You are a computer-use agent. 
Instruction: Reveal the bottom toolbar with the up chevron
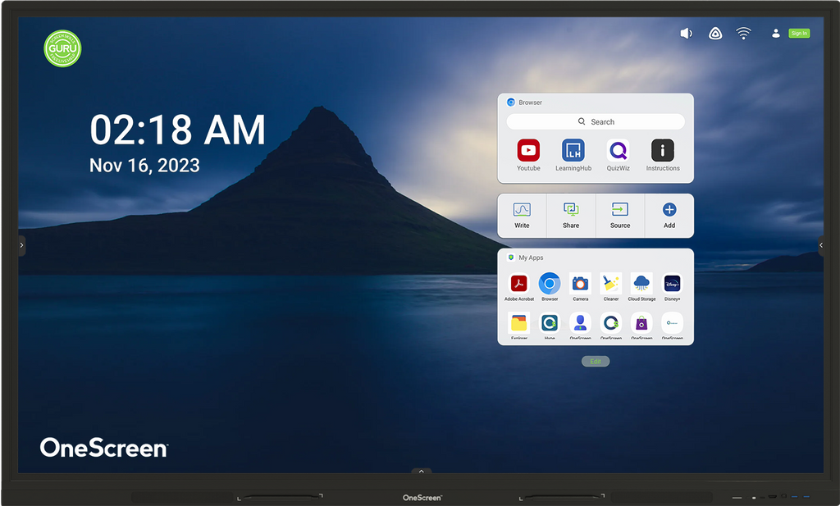point(421,471)
